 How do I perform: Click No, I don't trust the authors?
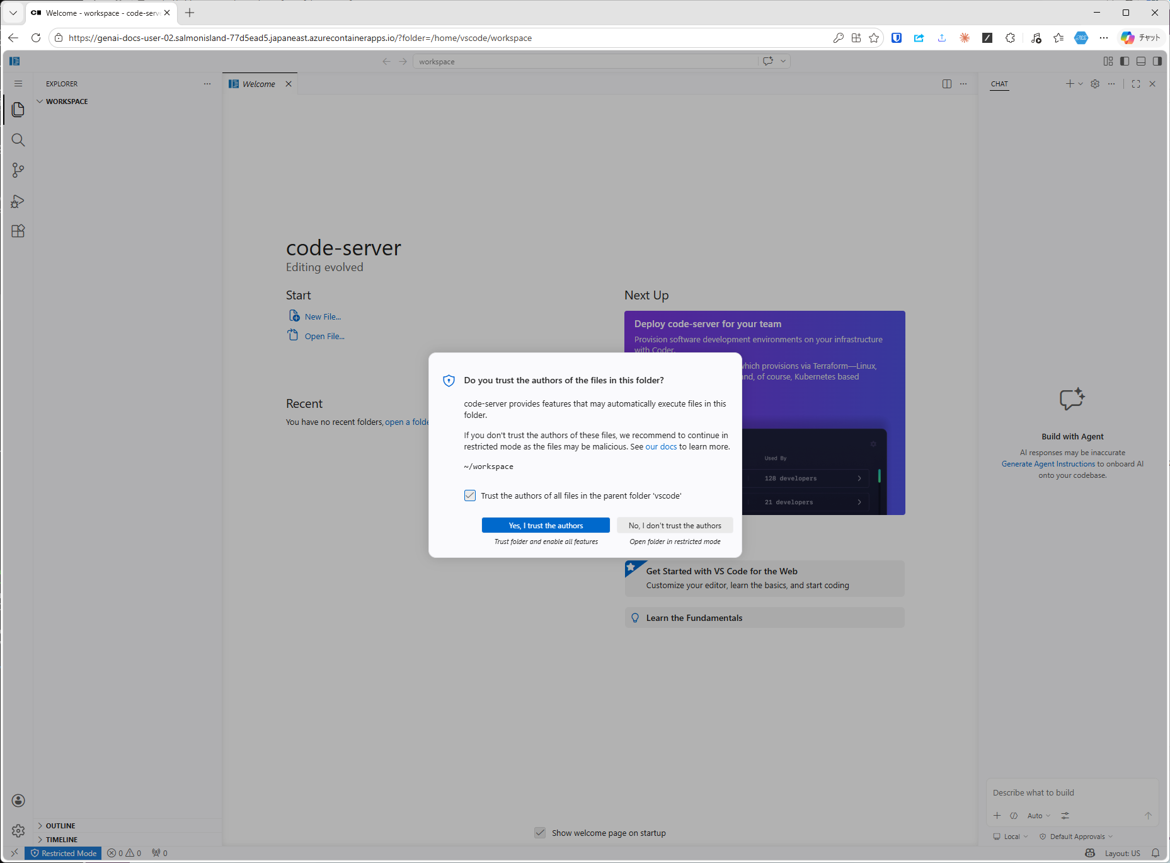tap(675, 525)
